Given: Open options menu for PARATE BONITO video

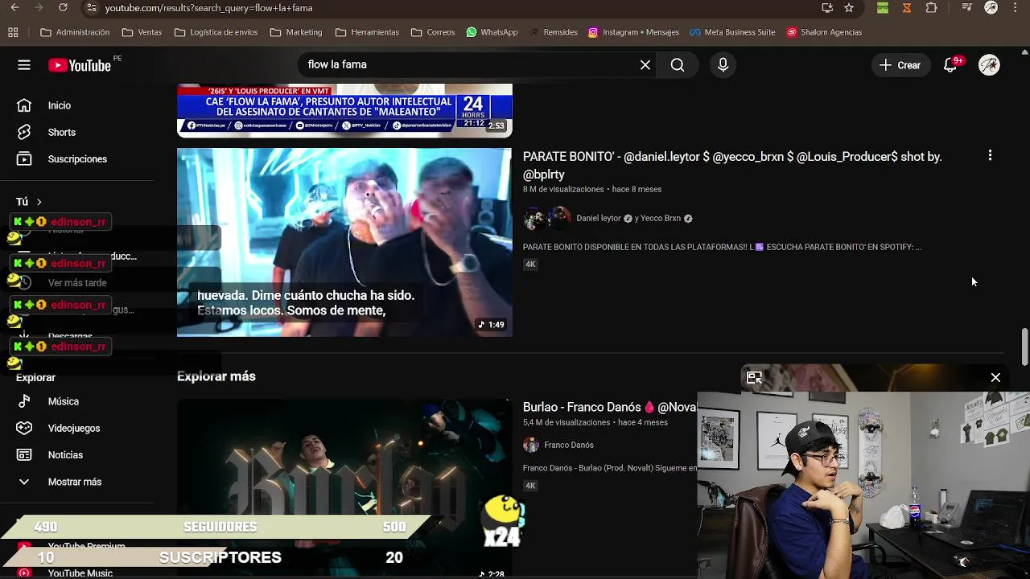Looking at the screenshot, I should 990,156.
